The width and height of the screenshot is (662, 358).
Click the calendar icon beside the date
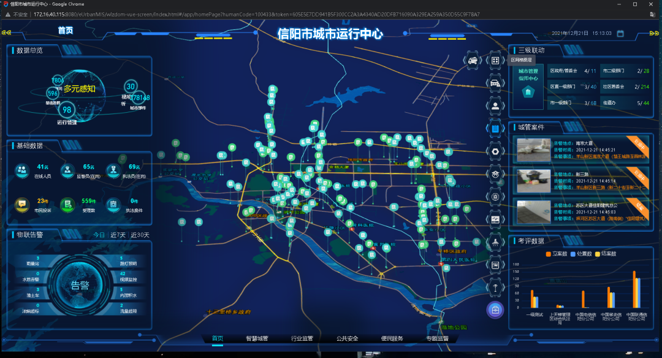coord(620,33)
